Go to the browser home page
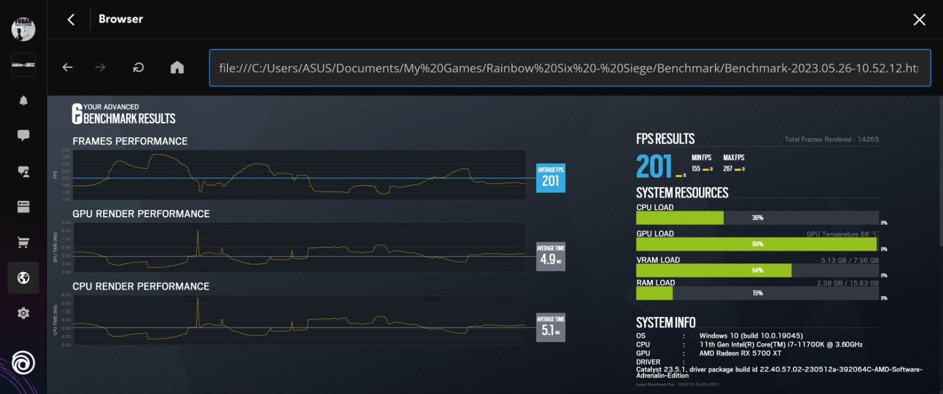This screenshot has height=394, width=943. click(x=177, y=68)
